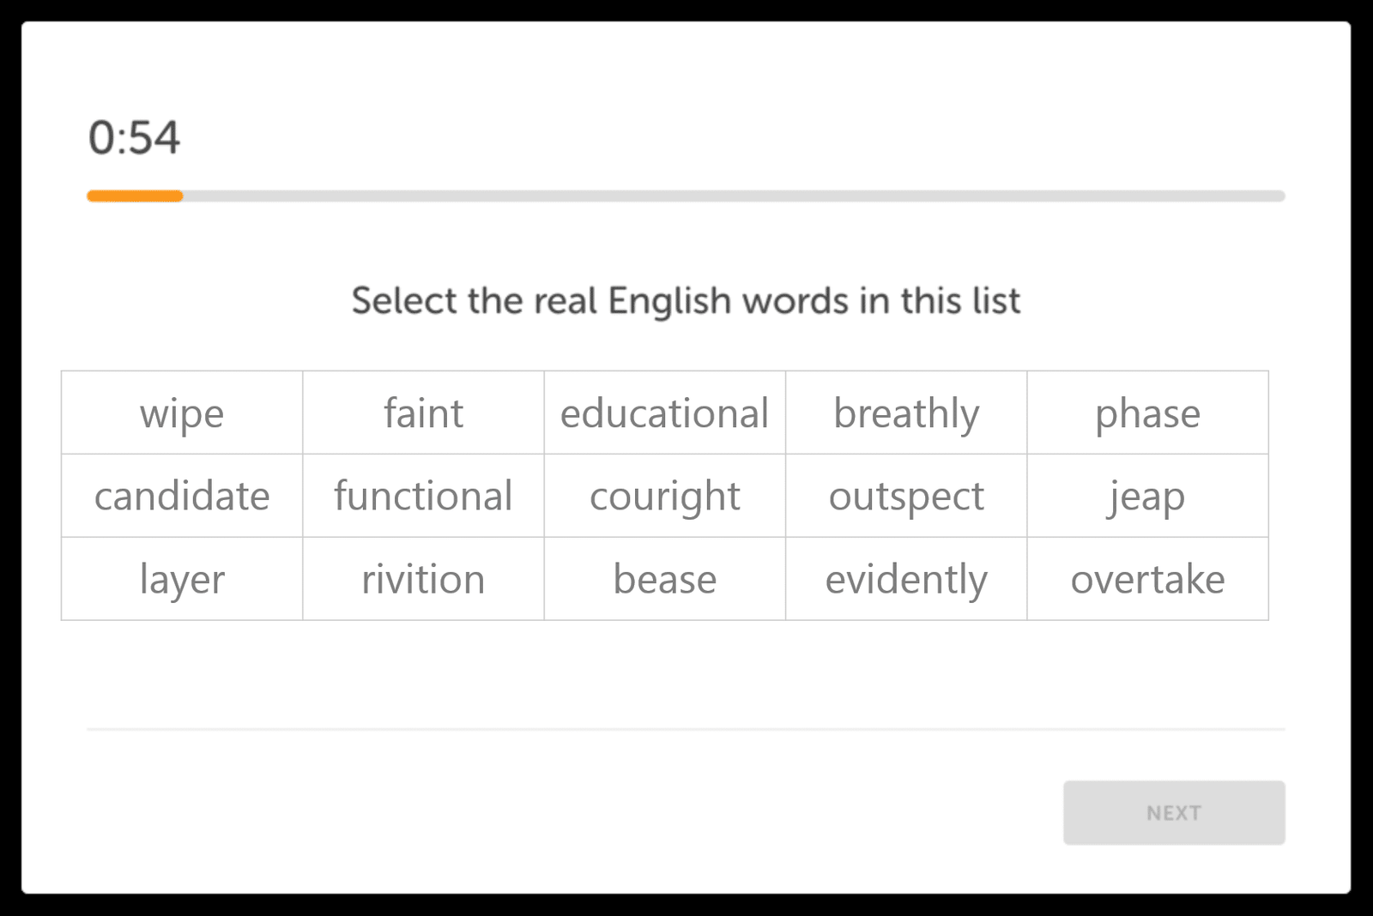Select the word "bease"

click(664, 579)
